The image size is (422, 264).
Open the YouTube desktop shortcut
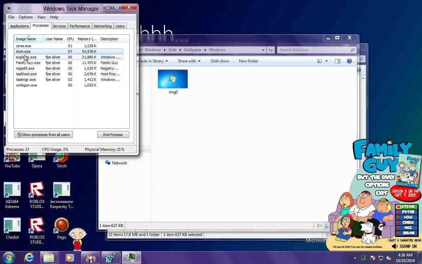[12, 161]
